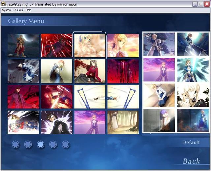The image size is (211, 171).
Task: Minimize the Fate/stay night window
Action: pyautogui.click(x=195, y=4)
